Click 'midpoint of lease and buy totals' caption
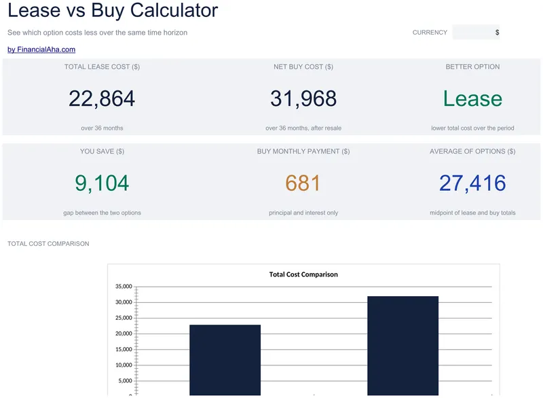This screenshot has height=398, width=543. (472, 213)
